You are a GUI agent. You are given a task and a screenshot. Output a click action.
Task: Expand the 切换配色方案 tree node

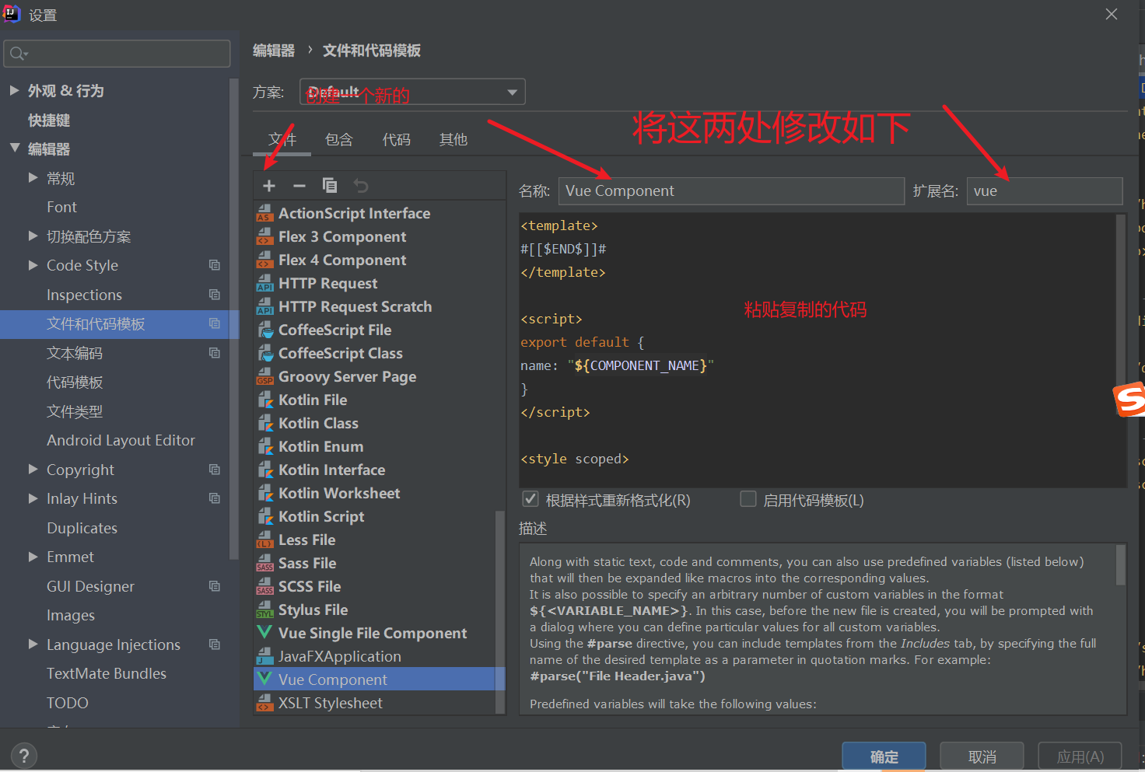pyautogui.click(x=33, y=236)
